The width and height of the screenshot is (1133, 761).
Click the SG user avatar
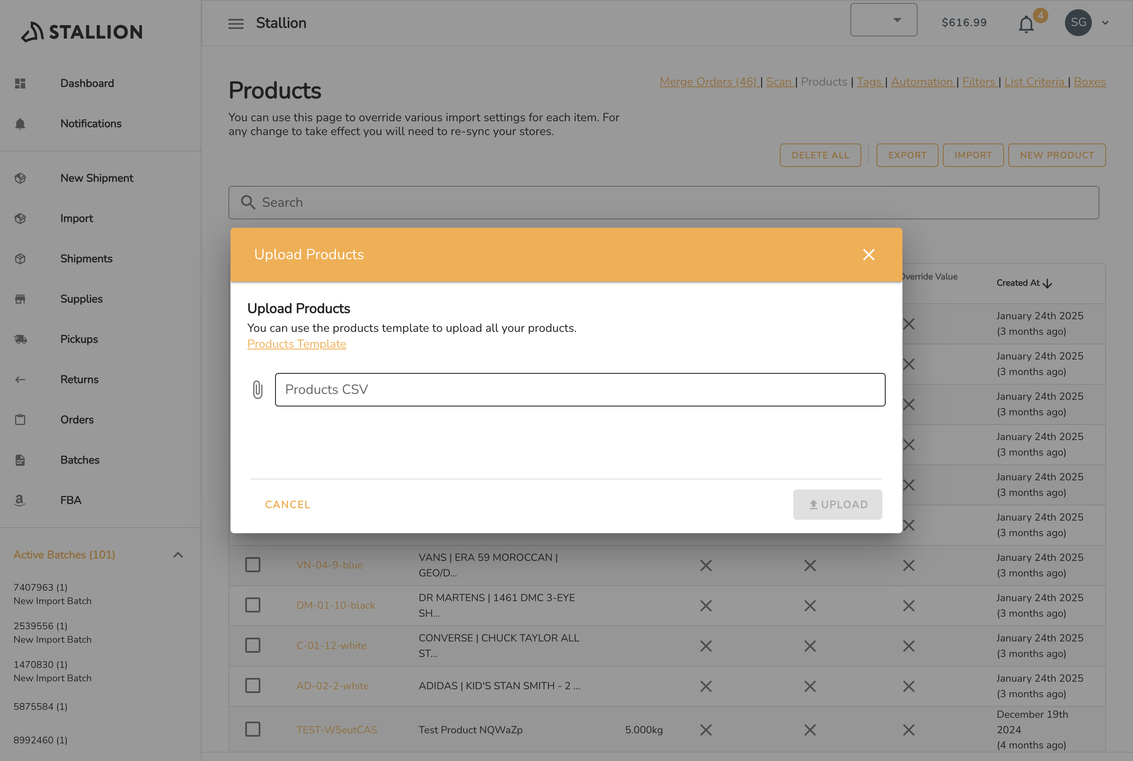tap(1078, 22)
